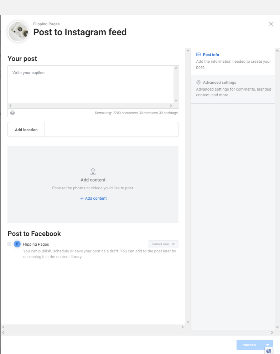Screen dimensions: 280x354
Task: Click the caption box right scroll arrow
Action: (x=171, y=106)
